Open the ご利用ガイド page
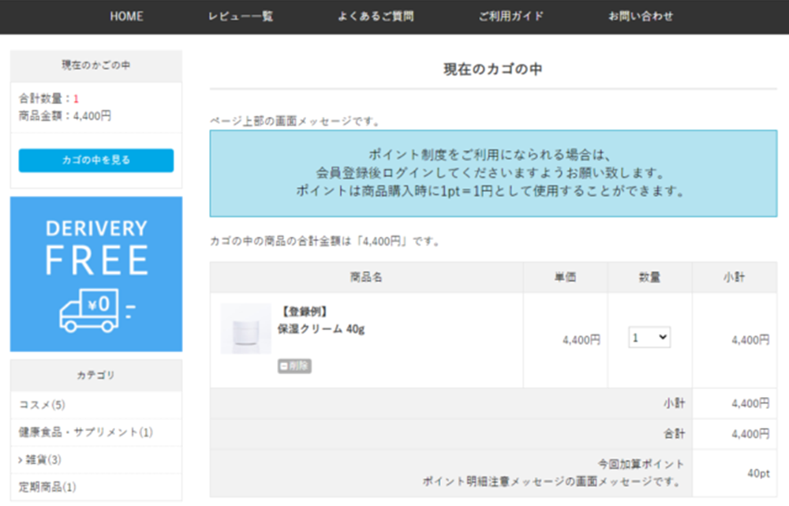 click(510, 17)
